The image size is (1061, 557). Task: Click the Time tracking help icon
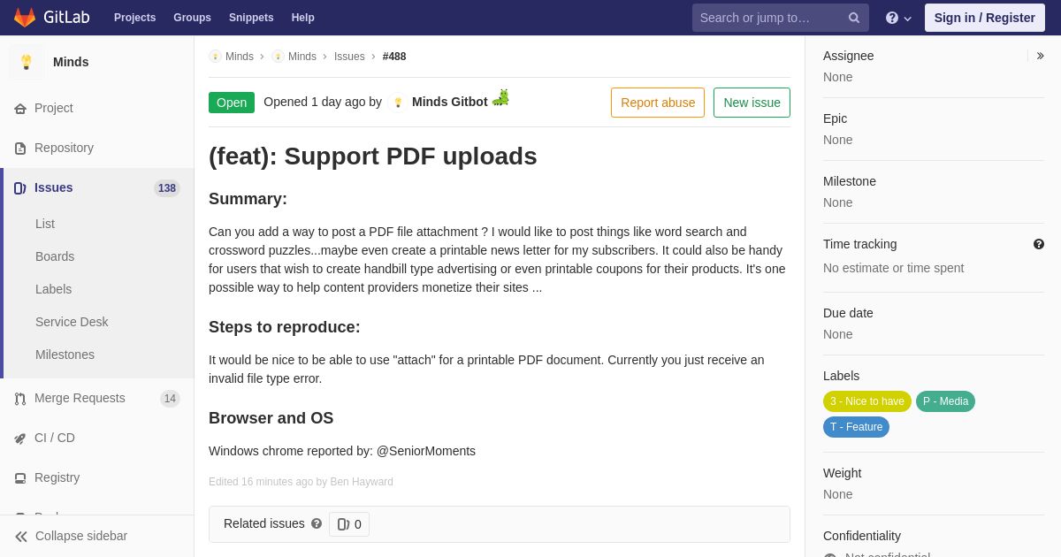(x=1039, y=244)
